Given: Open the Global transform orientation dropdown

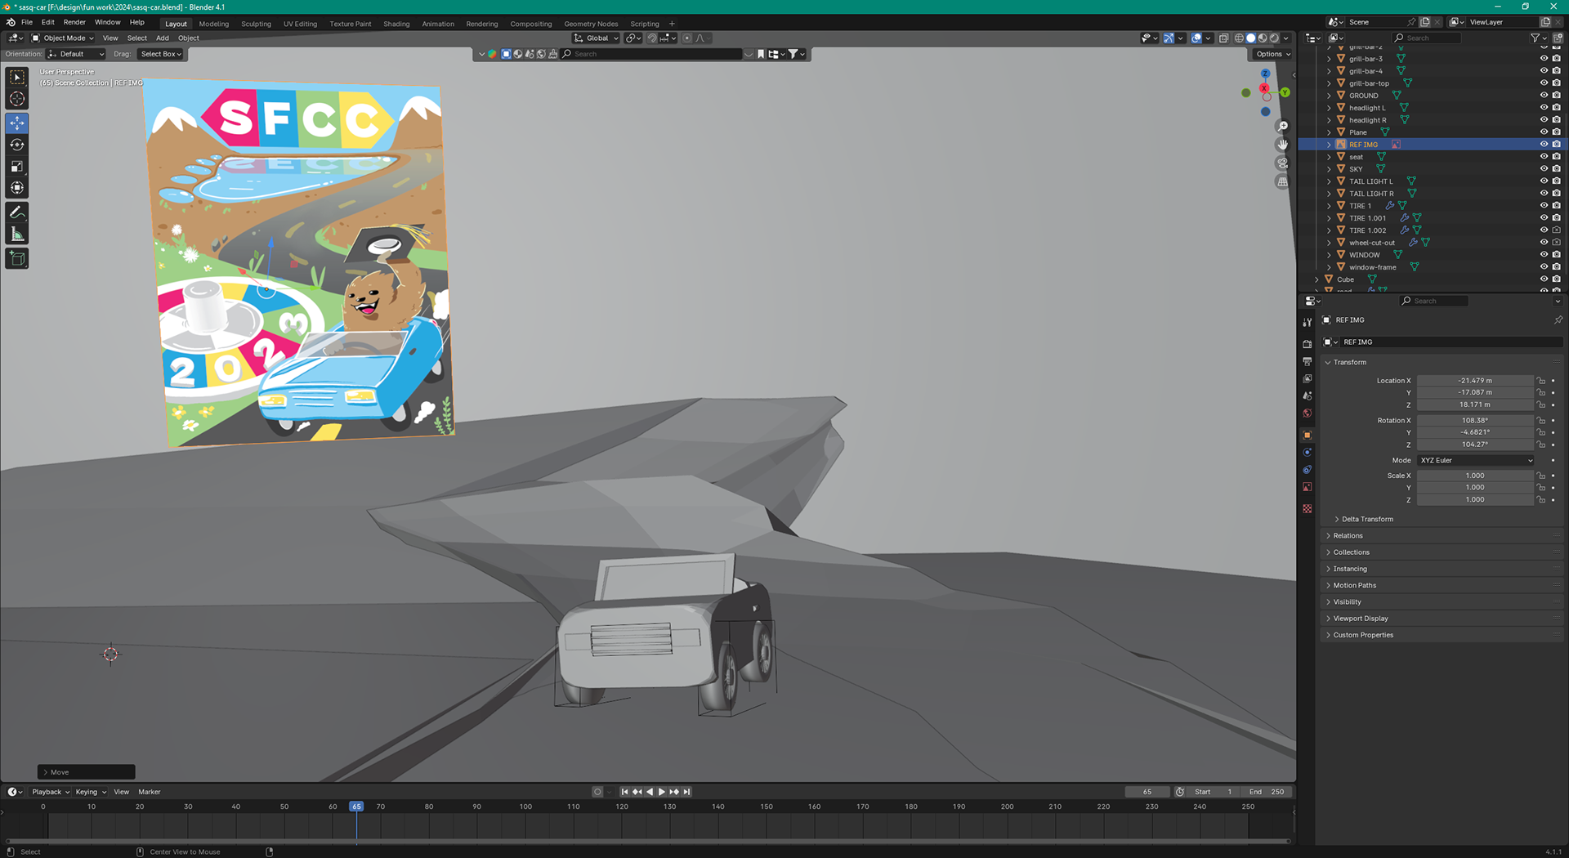Looking at the screenshot, I should pyautogui.click(x=595, y=38).
